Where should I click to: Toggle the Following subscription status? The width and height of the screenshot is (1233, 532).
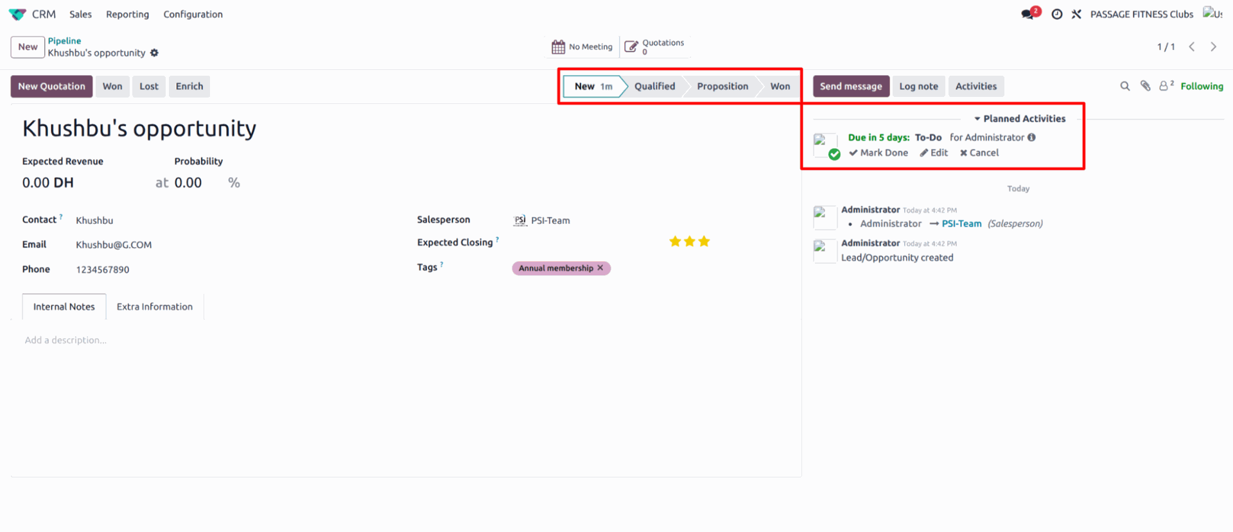click(1202, 86)
